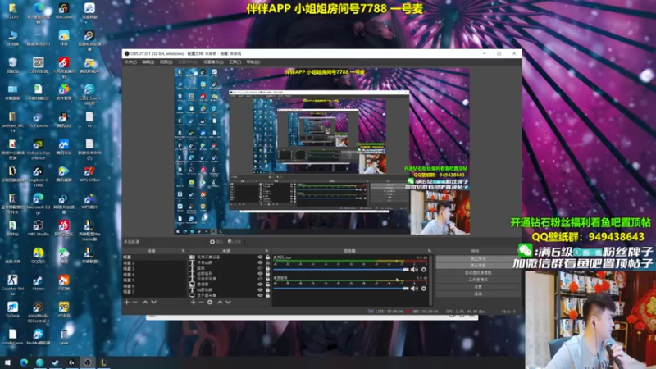The width and height of the screenshot is (656, 369).
Task: Pop out the 混音器 dock panel icon
Action: click(x=429, y=251)
